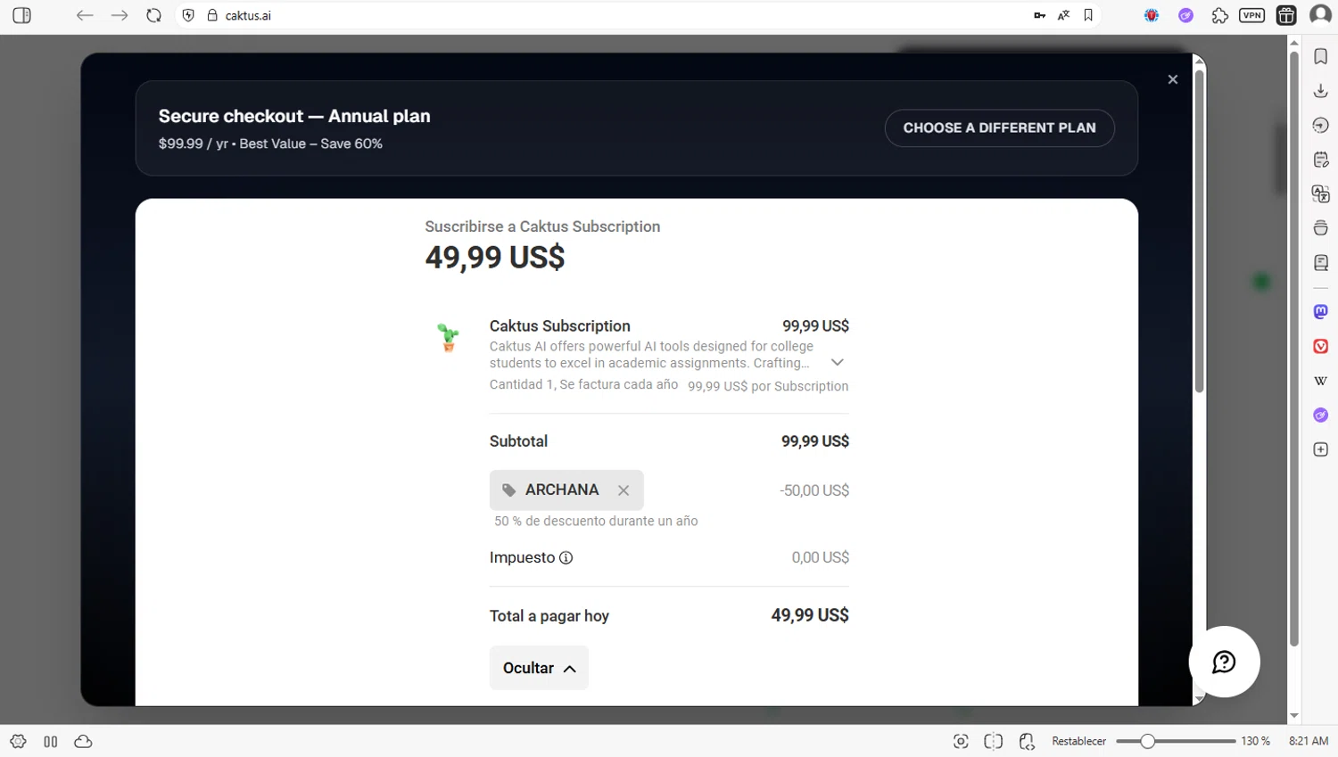Open the Reading List panel in right sidebar
Screen dimensions: 1338x757
click(x=1321, y=263)
